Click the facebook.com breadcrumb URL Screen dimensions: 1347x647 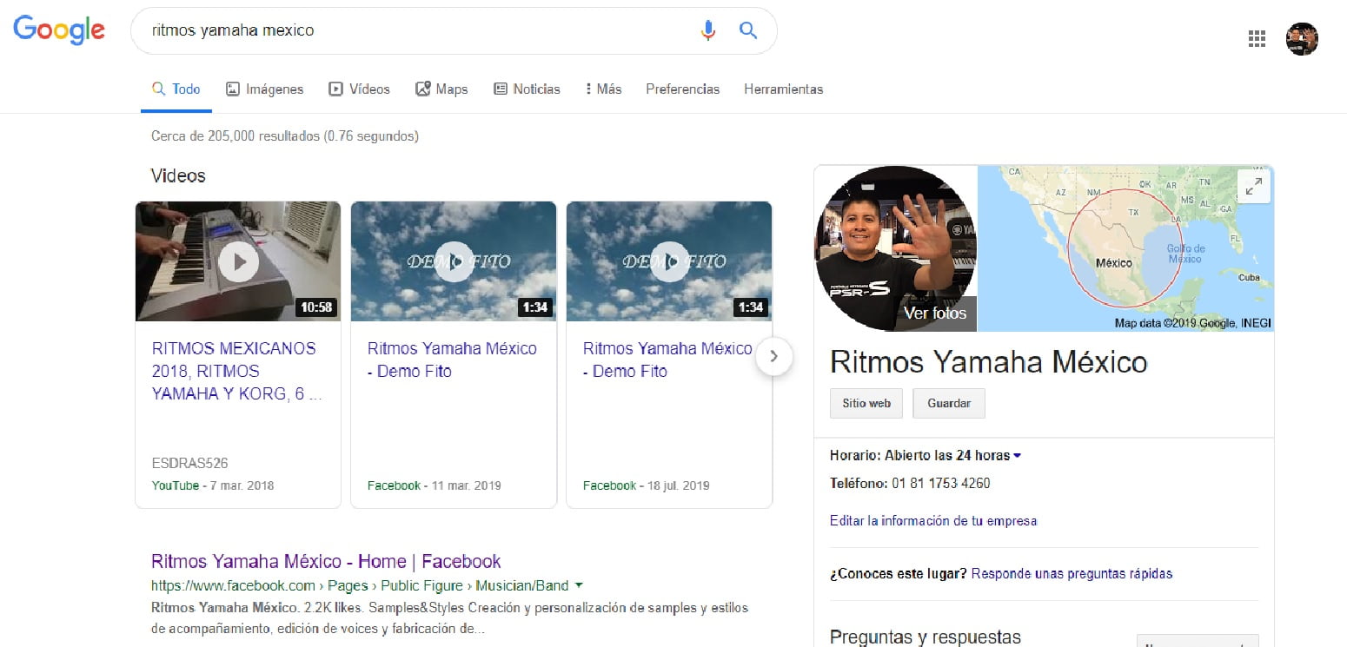[x=360, y=585]
